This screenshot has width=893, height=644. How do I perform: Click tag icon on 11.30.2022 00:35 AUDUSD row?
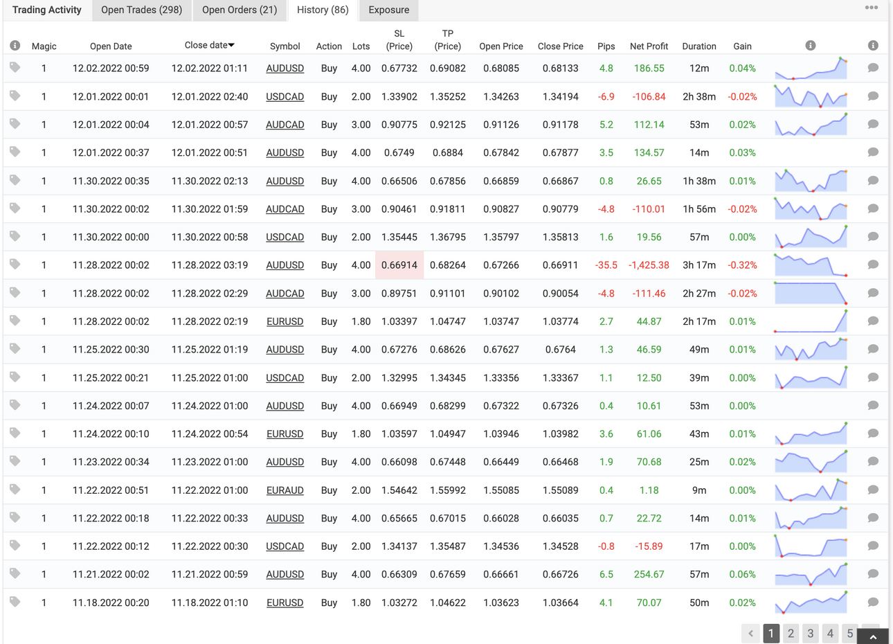15,180
